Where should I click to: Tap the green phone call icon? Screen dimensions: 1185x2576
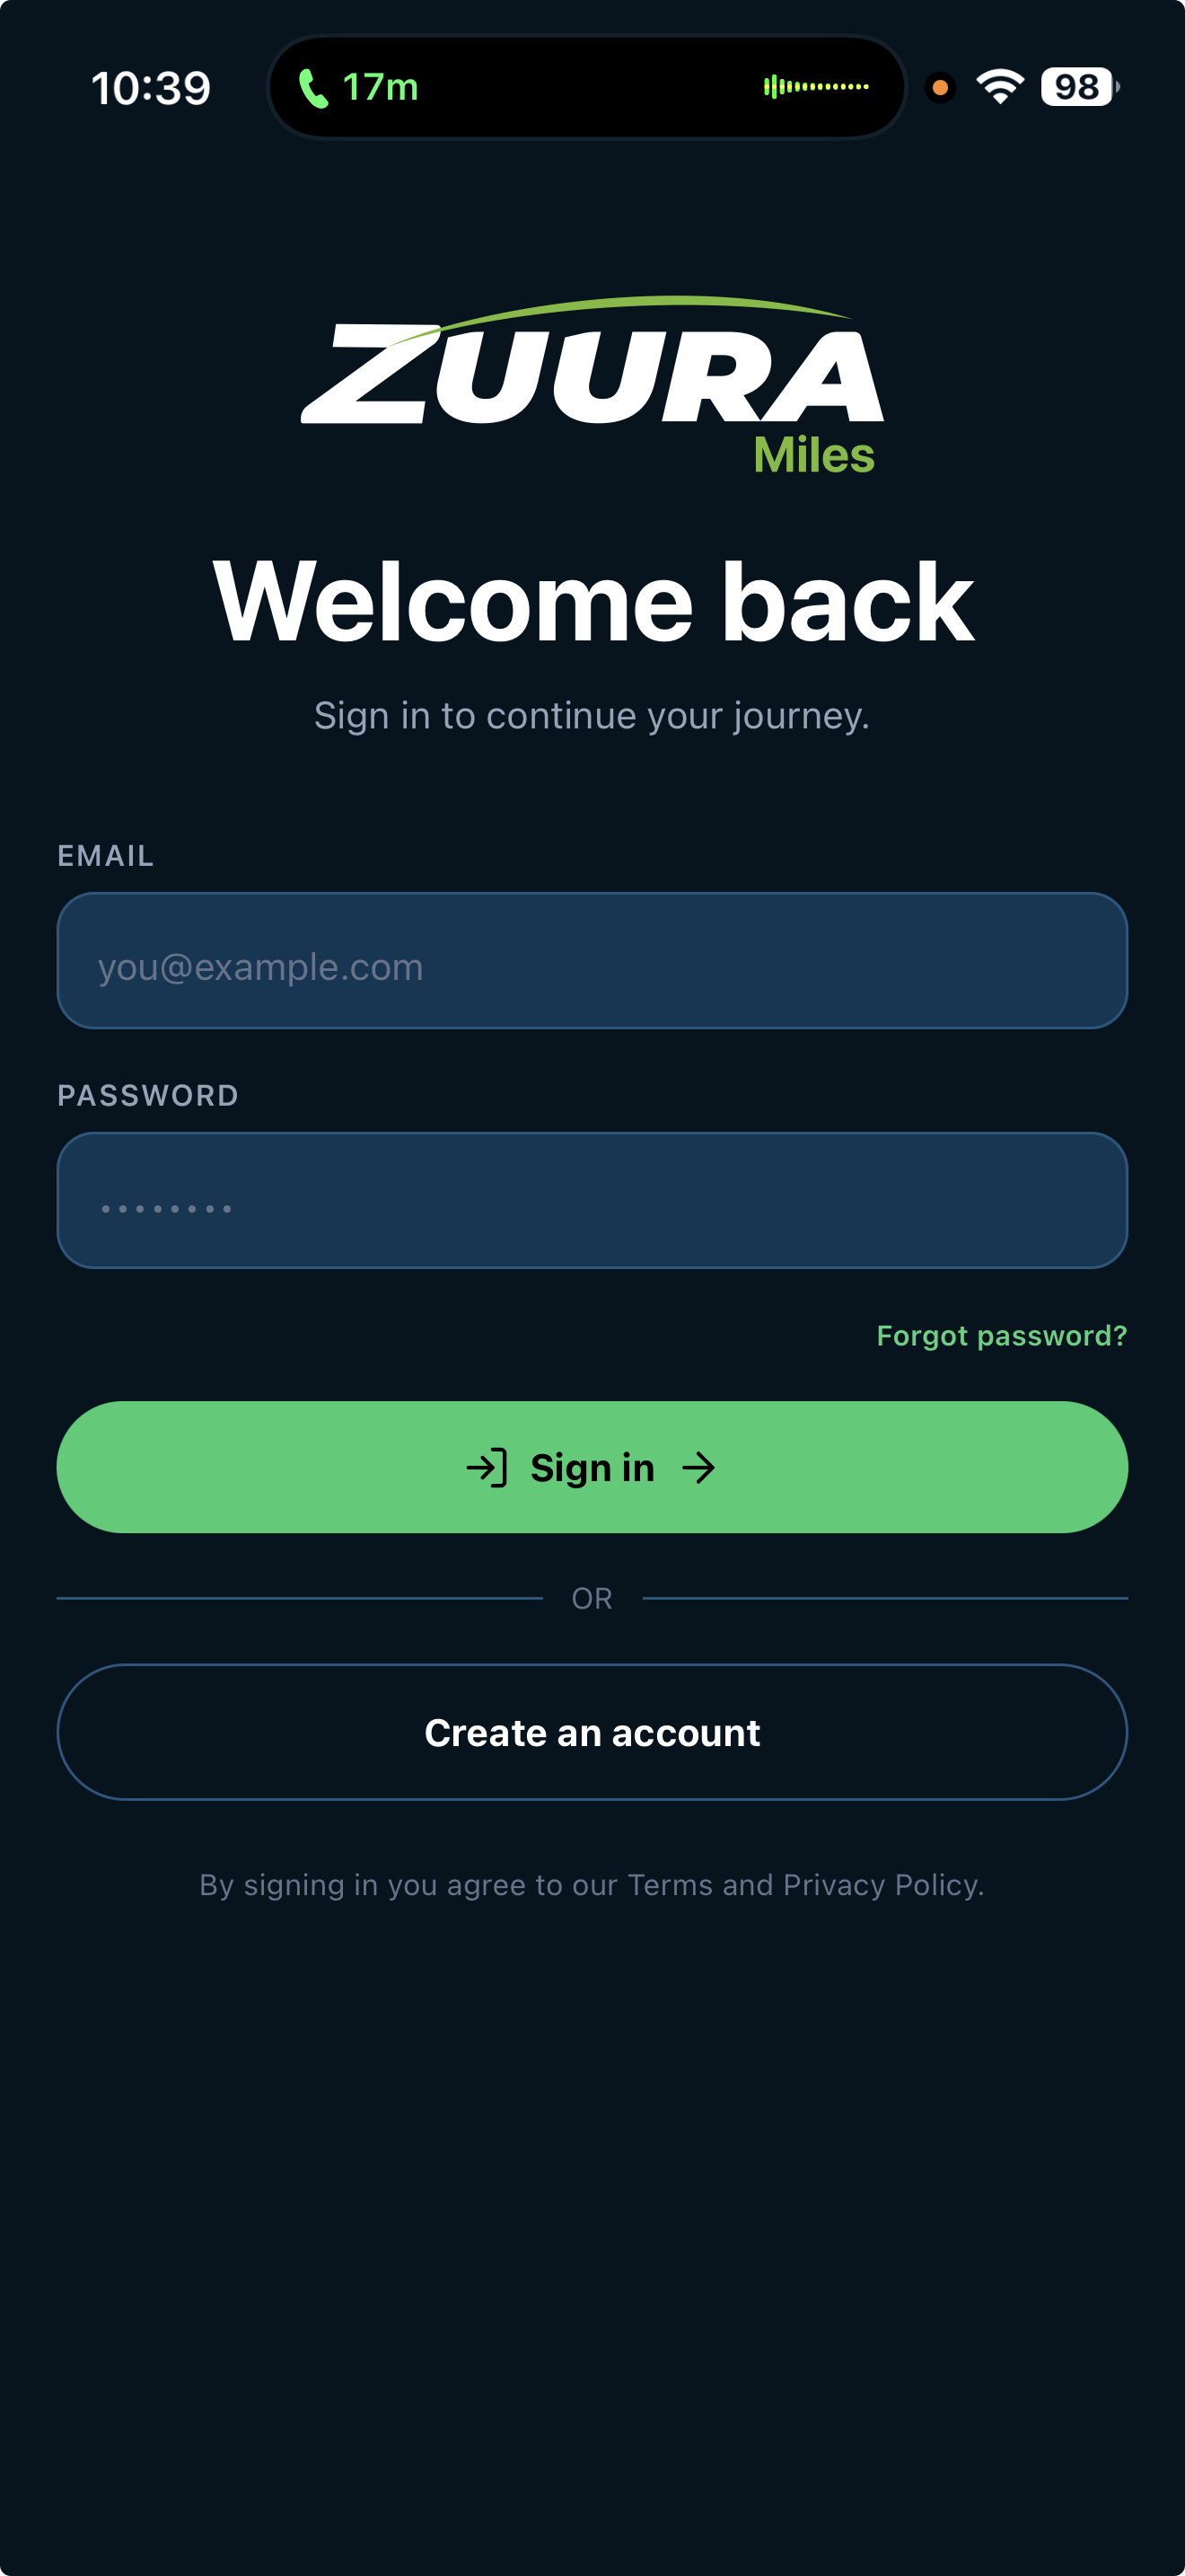coord(312,88)
